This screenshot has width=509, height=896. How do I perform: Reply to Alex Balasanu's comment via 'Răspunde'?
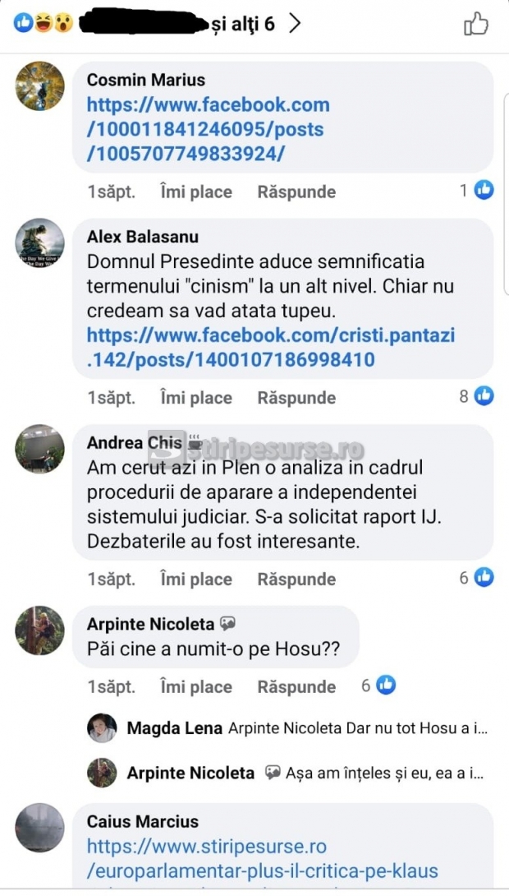tap(296, 397)
